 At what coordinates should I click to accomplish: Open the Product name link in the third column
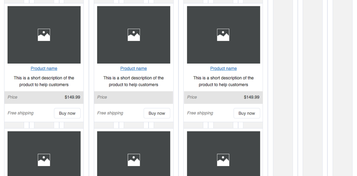[223, 68]
